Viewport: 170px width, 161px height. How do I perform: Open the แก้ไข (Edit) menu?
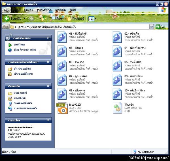pos(17,10)
